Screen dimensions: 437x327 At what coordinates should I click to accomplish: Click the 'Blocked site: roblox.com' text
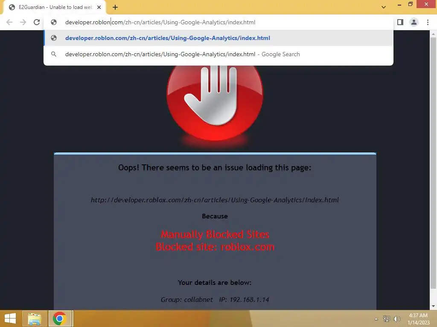(x=215, y=247)
